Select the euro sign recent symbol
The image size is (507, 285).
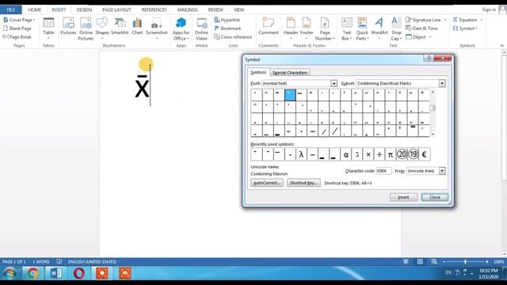(x=424, y=154)
